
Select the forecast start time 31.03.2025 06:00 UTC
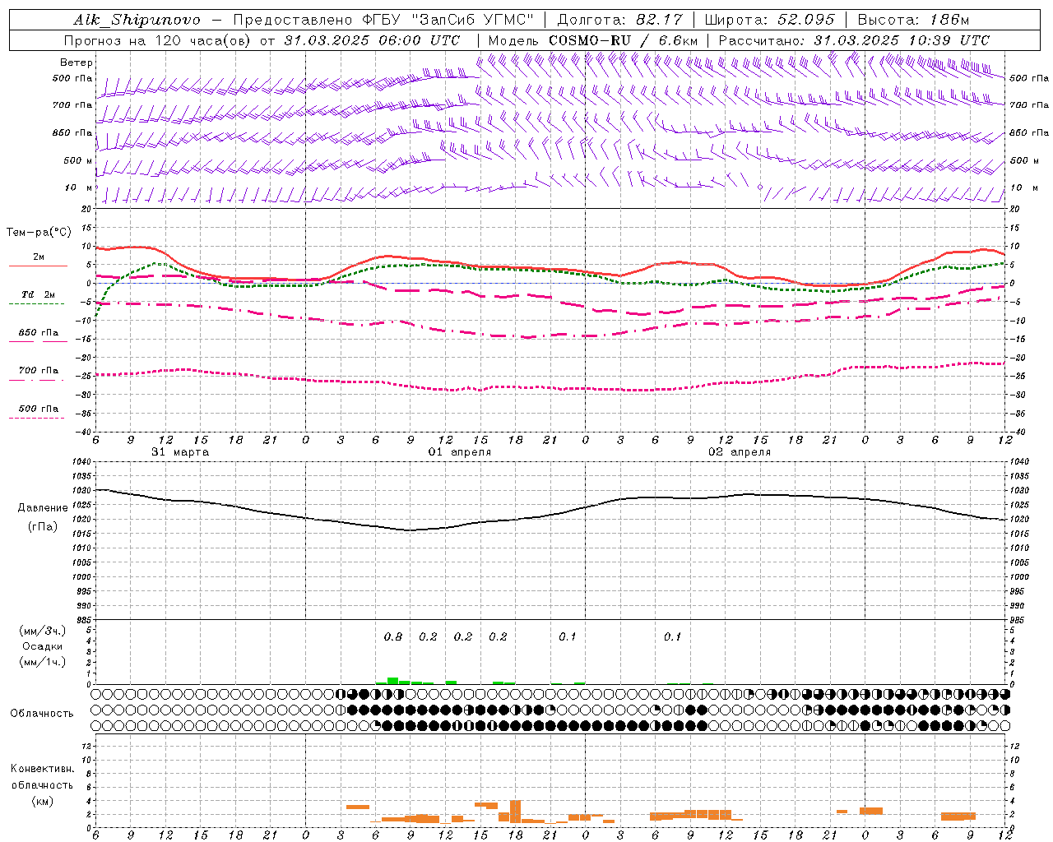click(x=373, y=40)
